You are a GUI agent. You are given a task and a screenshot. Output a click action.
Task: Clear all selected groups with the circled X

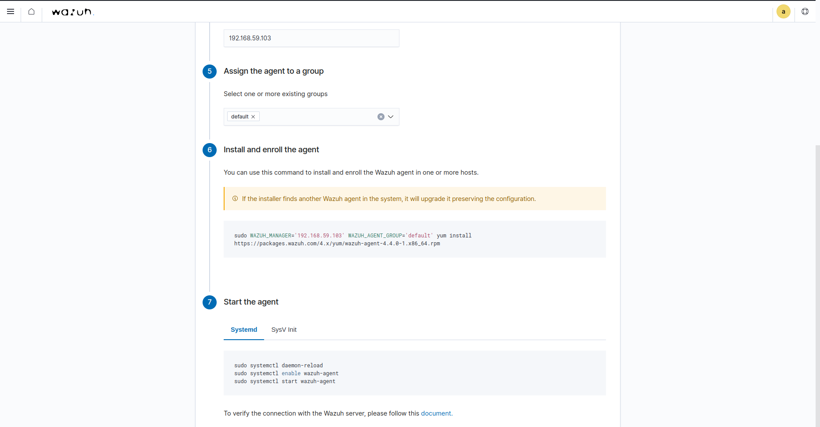381,117
